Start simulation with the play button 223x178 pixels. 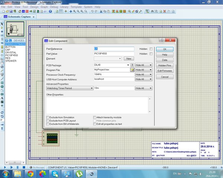(5, 167)
